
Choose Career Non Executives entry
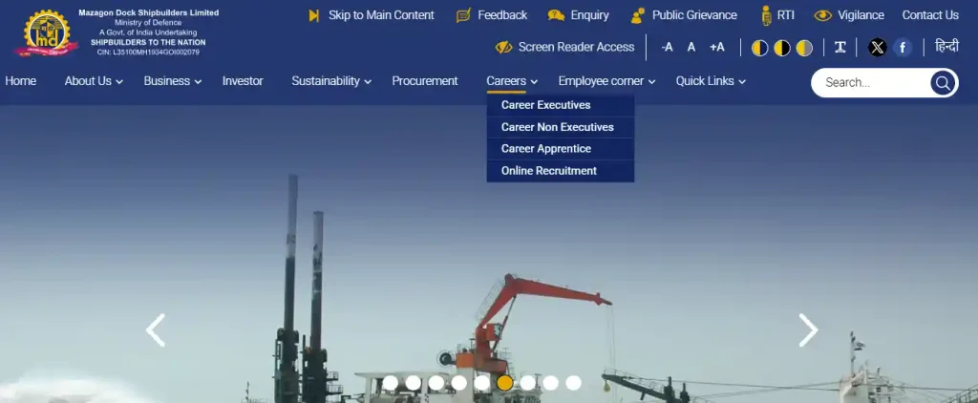[x=560, y=127]
